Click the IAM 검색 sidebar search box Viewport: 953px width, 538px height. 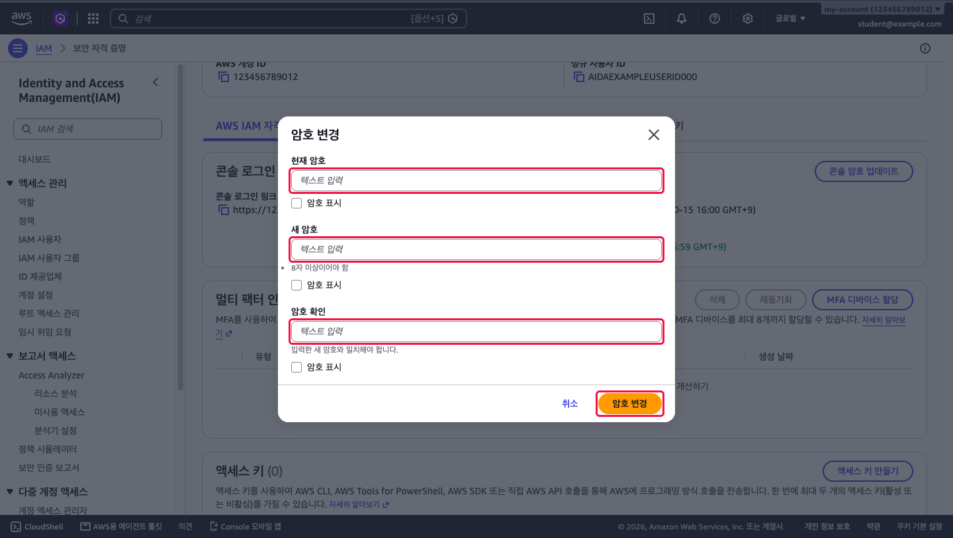[87, 129]
